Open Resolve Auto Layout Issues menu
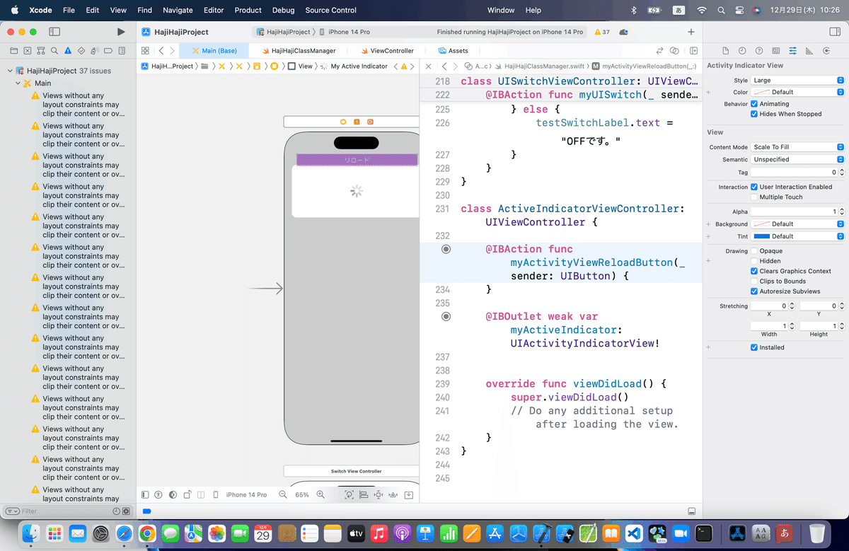 pos(393,494)
